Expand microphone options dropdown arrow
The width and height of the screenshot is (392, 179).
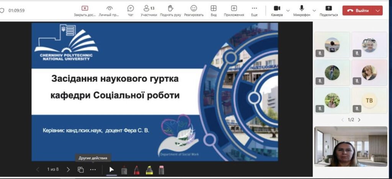[314, 11]
